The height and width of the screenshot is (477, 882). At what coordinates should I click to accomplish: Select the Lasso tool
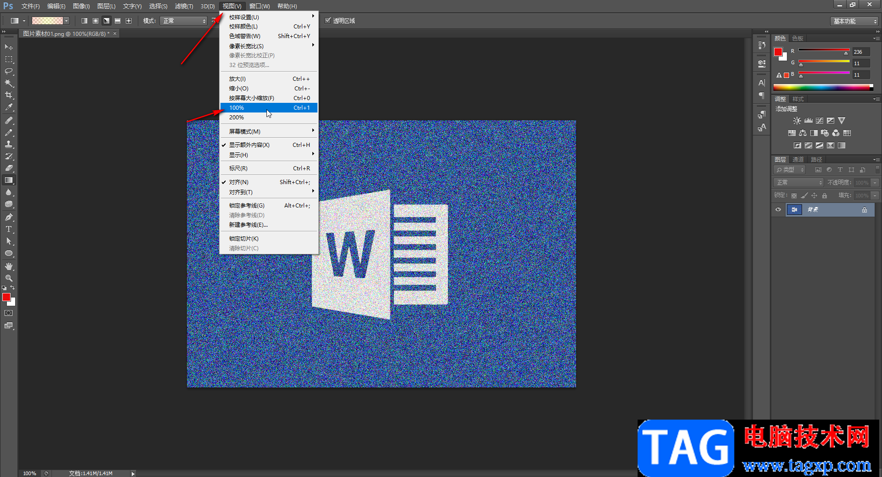9,71
